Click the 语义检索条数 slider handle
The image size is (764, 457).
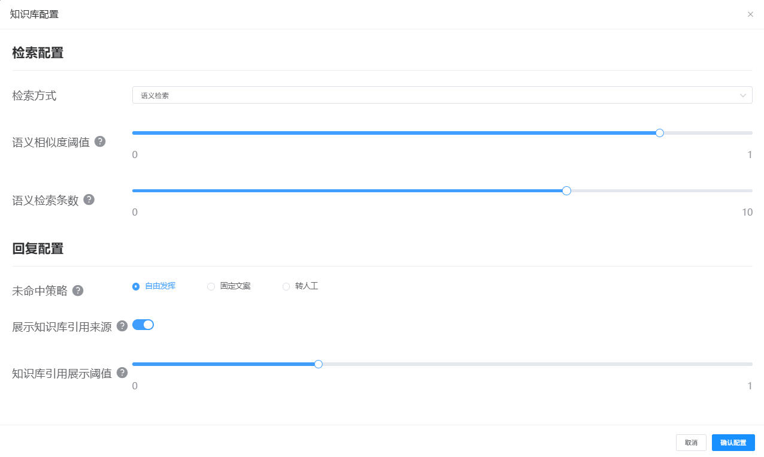[566, 190]
